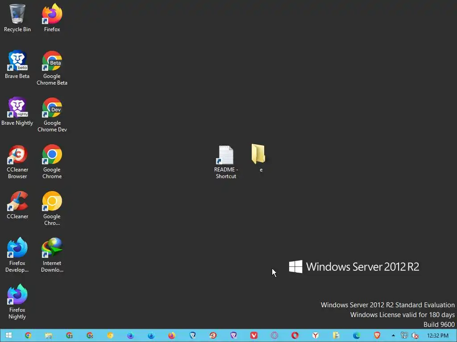Select the folder named e
Screen dimensions: 457x342
click(259, 158)
